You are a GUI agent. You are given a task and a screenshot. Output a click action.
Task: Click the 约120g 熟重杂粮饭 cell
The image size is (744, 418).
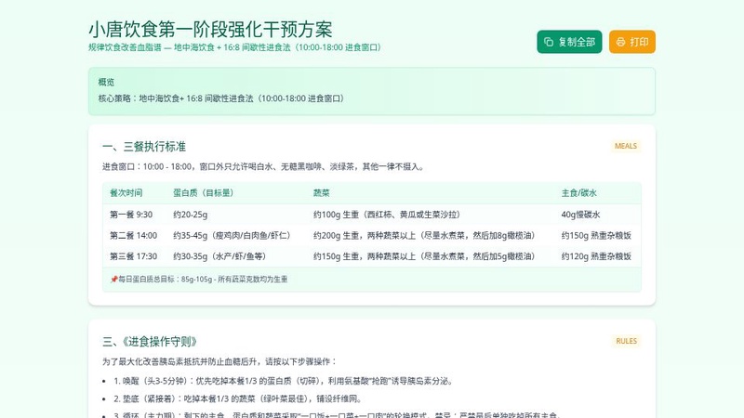point(596,256)
